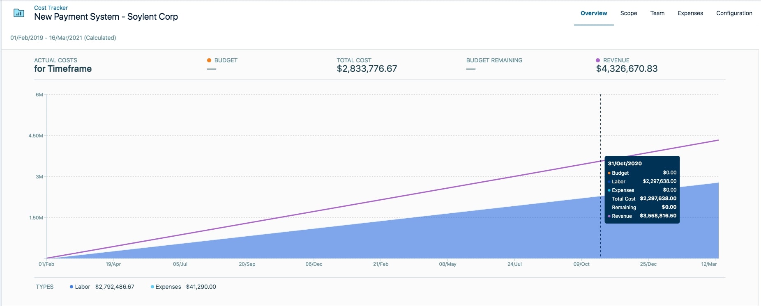The width and height of the screenshot is (761, 306).
Task: Click the 19/Apr x-axis label
Action: coord(113,264)
